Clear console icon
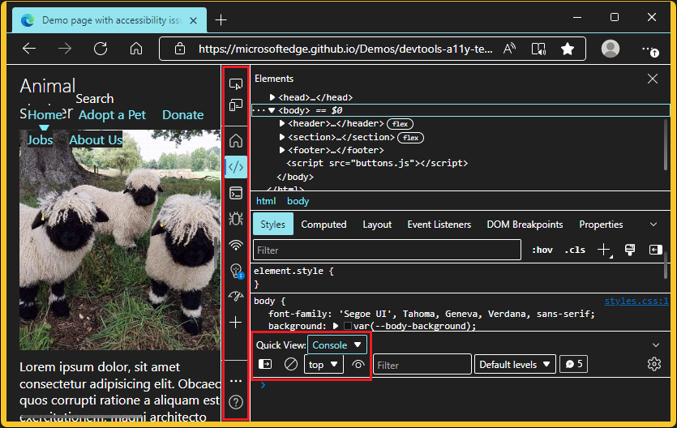 tap(291, 364)
